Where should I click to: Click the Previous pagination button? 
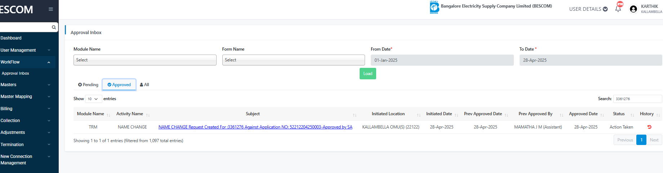pos(625,140)
